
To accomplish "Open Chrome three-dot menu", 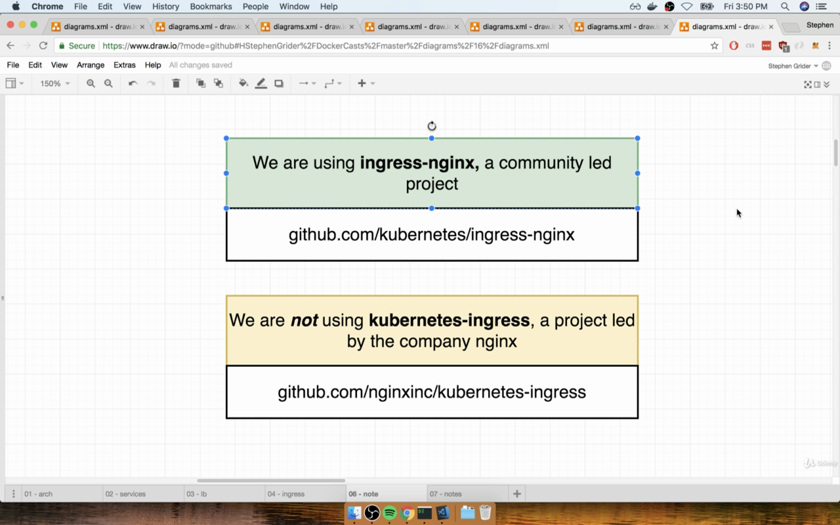I will click(x=830, y=46).
